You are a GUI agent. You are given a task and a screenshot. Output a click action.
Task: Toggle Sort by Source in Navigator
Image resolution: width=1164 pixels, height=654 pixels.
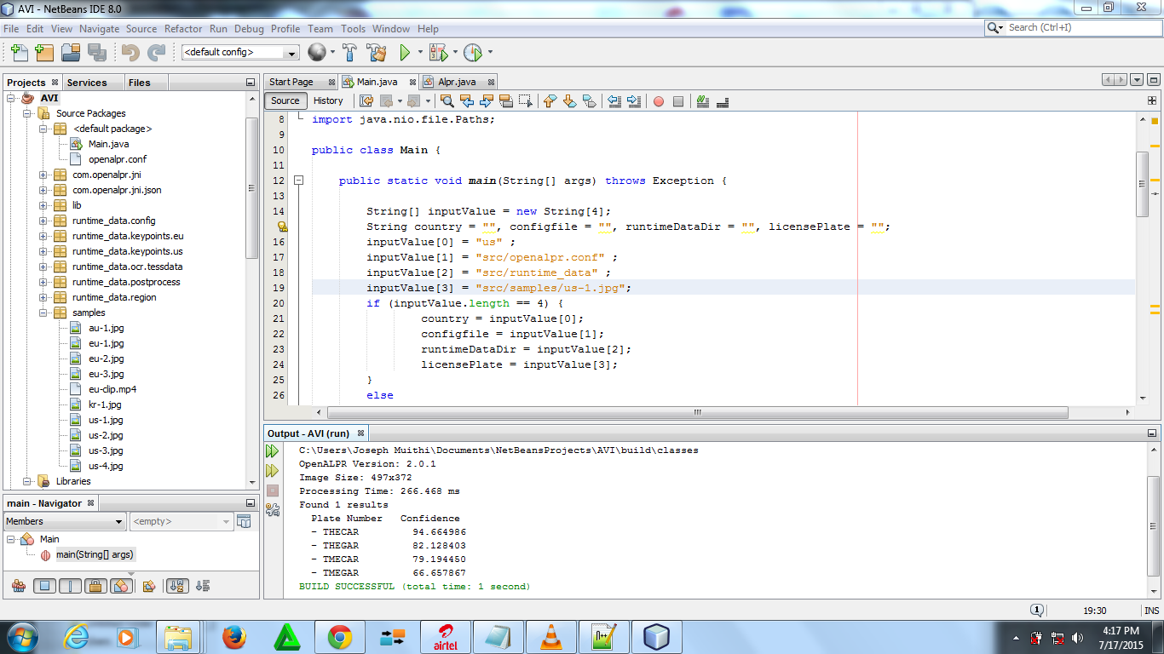coord(203,586)
